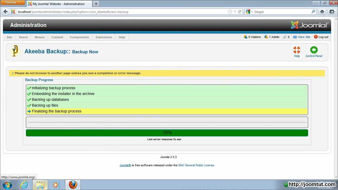Open the Extensions menu
Screen dimensions: 338x190
pos(104,37)
